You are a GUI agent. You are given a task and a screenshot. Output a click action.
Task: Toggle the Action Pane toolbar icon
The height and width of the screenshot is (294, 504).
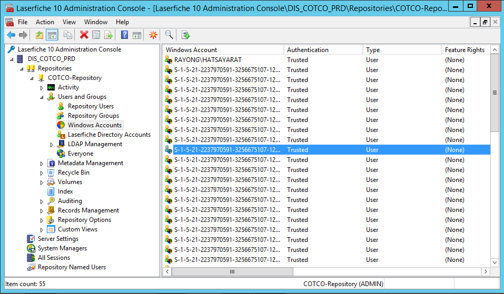point(137,35)
